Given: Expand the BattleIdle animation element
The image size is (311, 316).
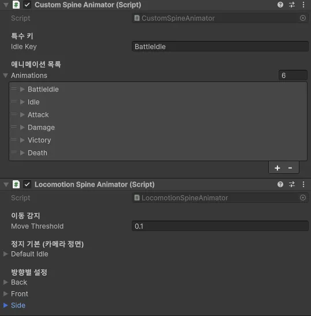Looking at the screenshot, I should click(23, 89).
